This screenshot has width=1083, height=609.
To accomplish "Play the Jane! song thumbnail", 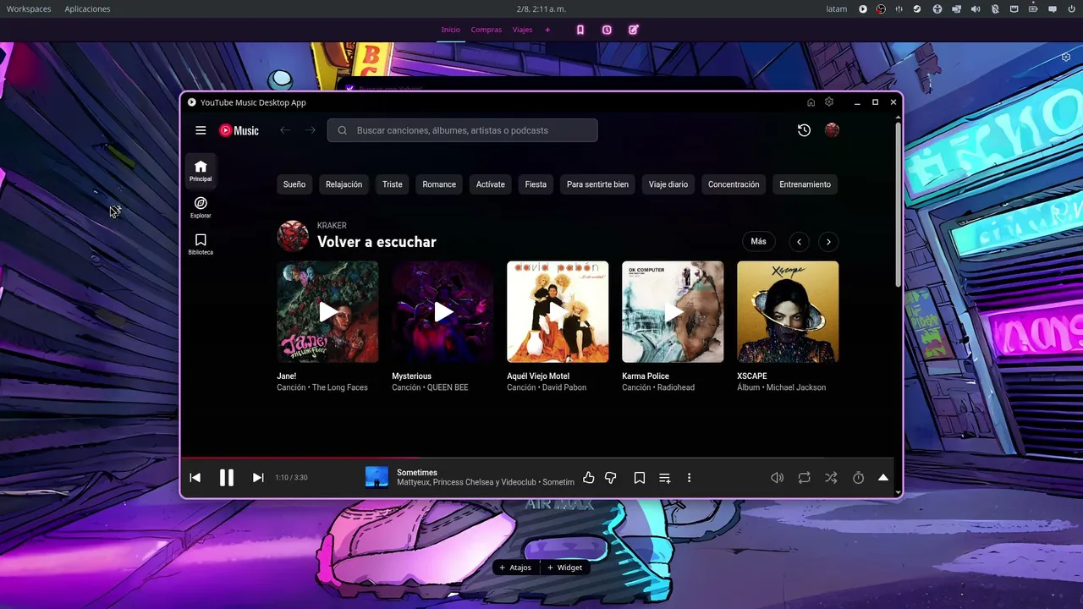I will coord(327,311).
